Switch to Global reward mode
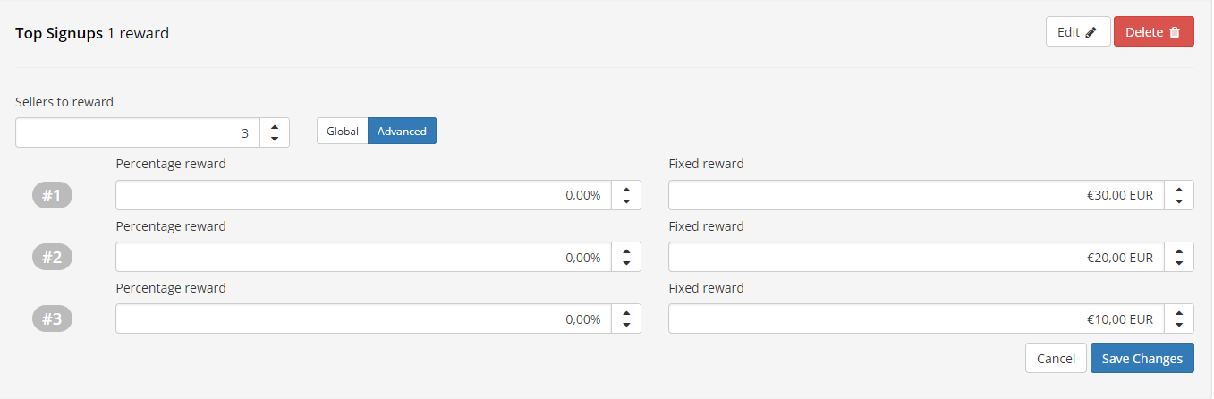The width and height of the screenshot is (1214, 399). tap(342, 131)
